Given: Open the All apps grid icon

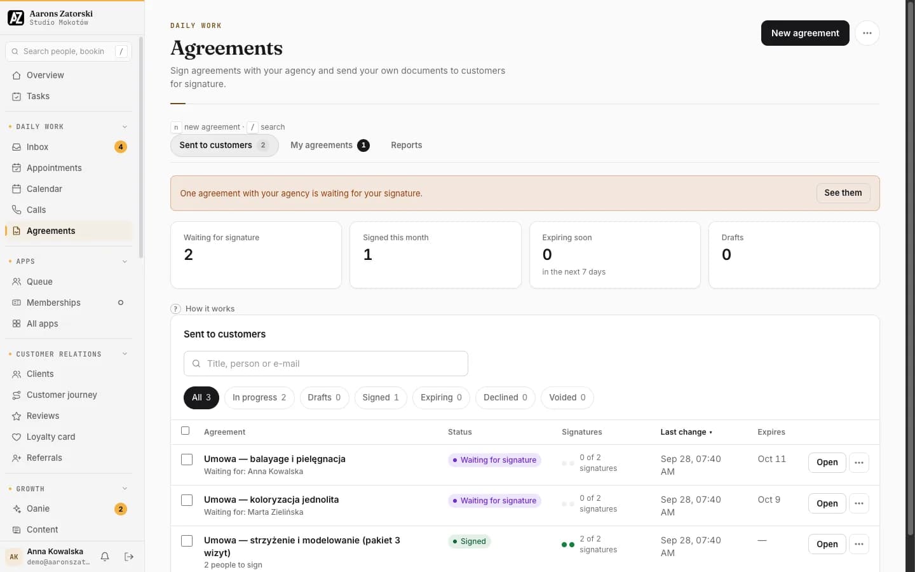Looking at the screenshot, I should (x=17, y=324).
